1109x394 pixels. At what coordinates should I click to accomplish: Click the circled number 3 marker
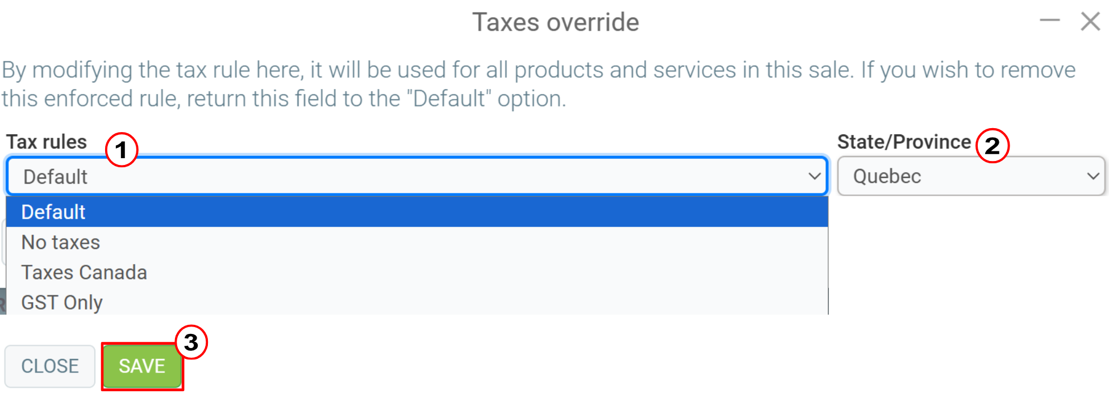click(x=191, y=342)
